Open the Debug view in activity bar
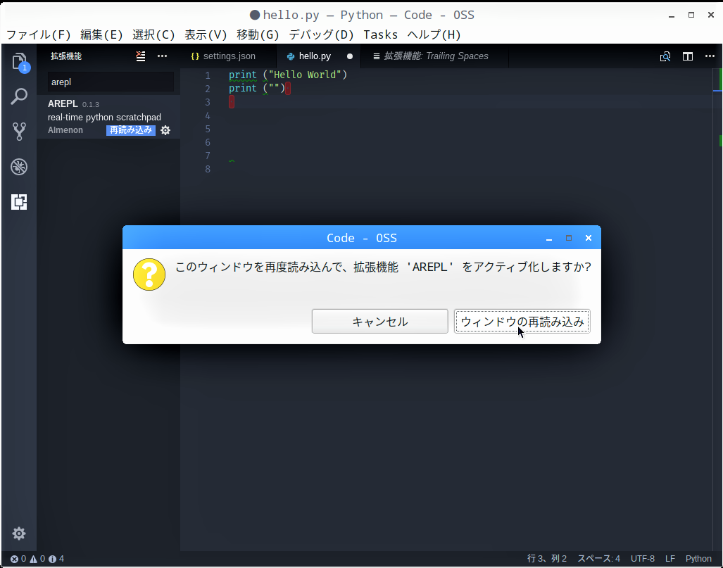The image size is (723, 568). (x=19, y=167)
